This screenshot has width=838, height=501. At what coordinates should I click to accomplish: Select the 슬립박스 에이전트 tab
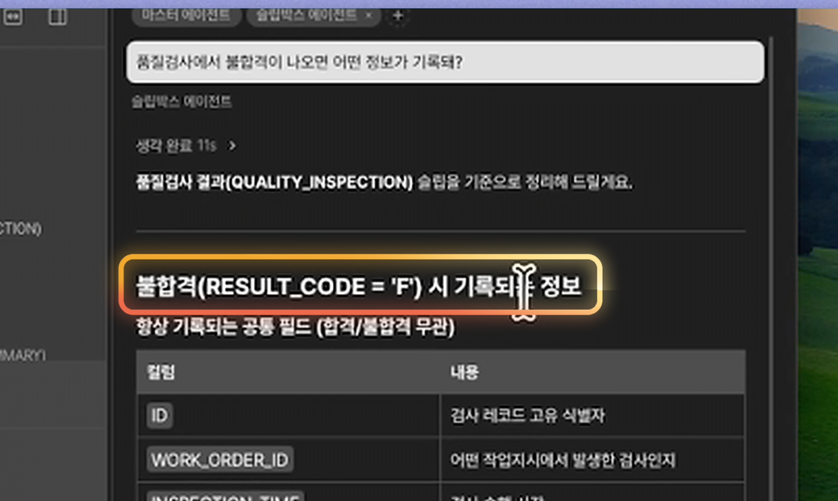pos(306,16)
